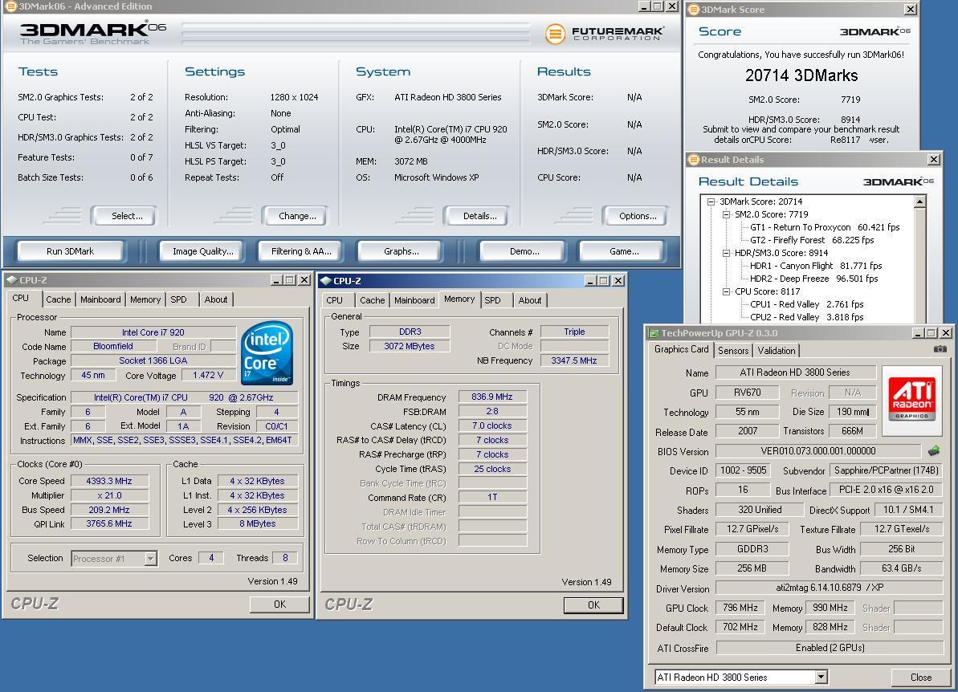Open Graphs... in 3DMark06
The image size is (958, 692).
click(x=402, y=251)
